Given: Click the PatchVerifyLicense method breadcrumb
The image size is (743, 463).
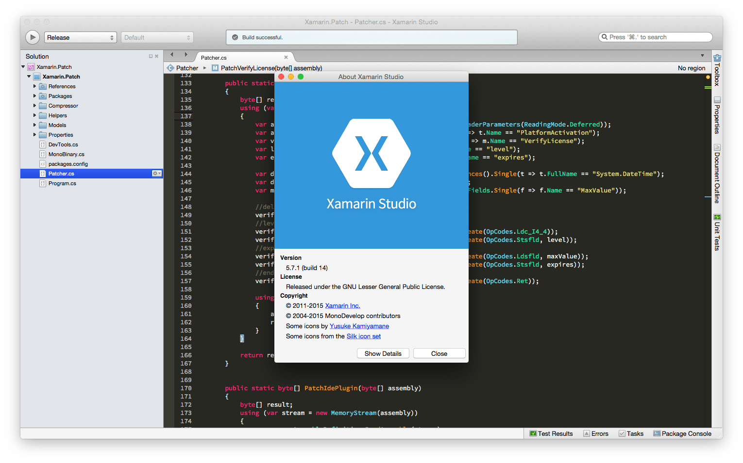Looking at the screenshot, I should [x=267, y=68].
